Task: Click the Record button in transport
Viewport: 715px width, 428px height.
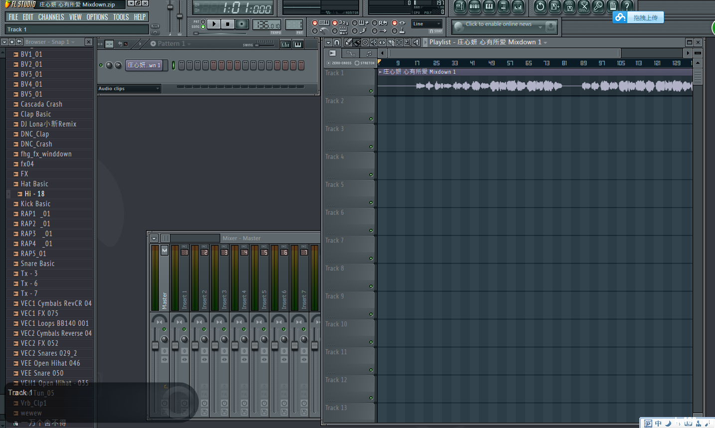Action: pyautogui.click(x=242, y=24)
